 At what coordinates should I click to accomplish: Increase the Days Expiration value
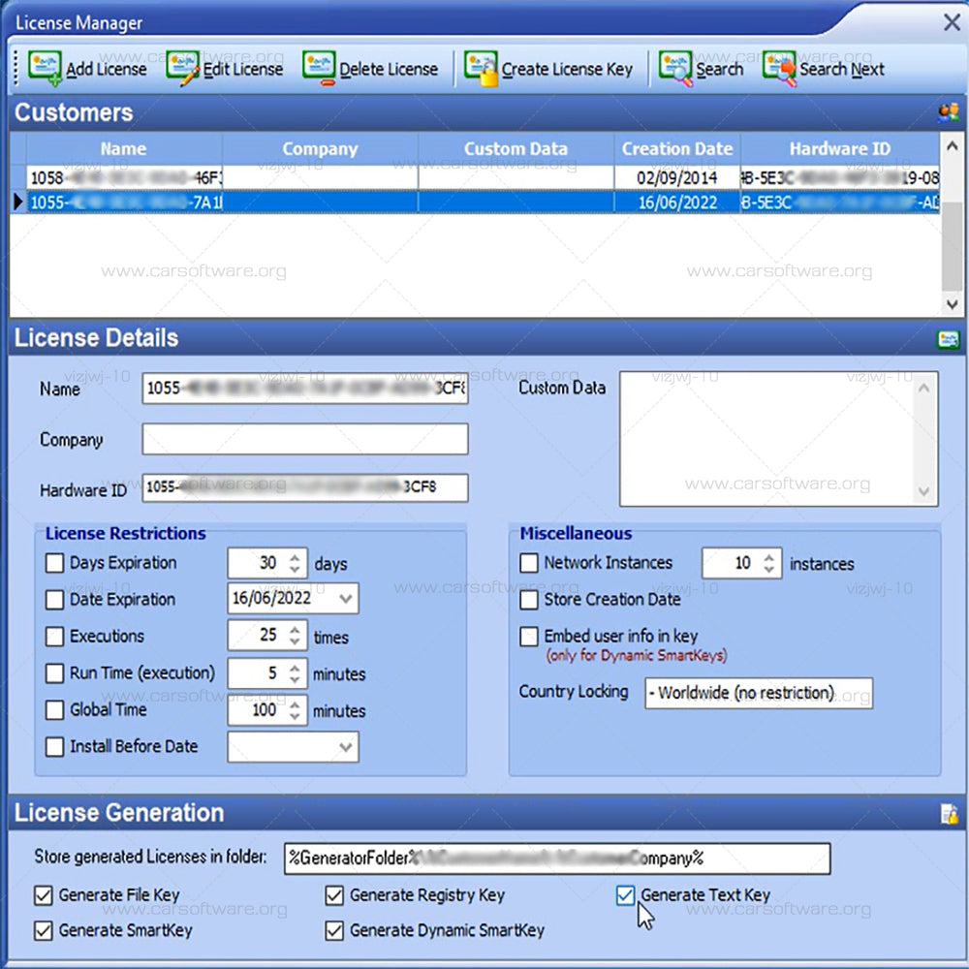pyautogui.click(x=295, y=557)
